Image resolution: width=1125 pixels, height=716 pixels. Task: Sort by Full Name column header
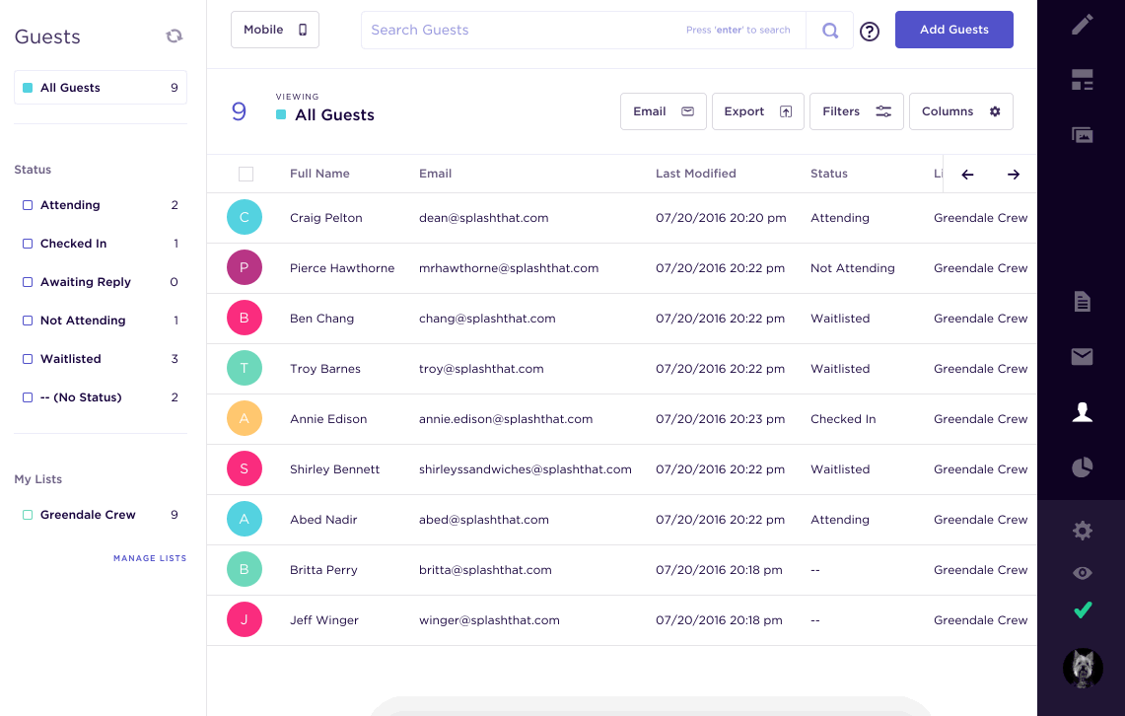point(319,174)
